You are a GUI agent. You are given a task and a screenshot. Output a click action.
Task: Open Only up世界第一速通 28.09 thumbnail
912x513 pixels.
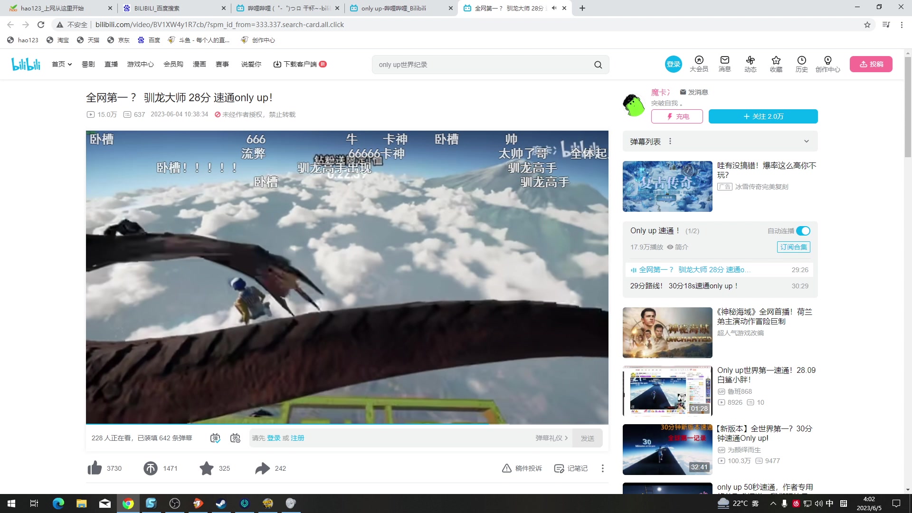667,391
